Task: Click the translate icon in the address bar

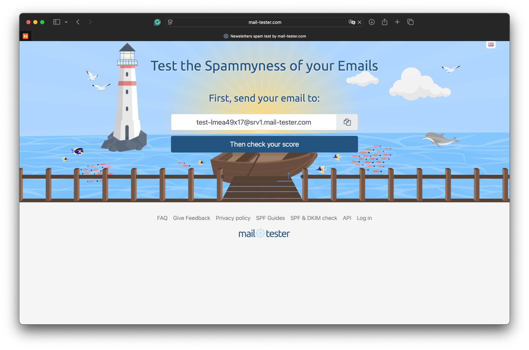Action: (x=352, y=22)
